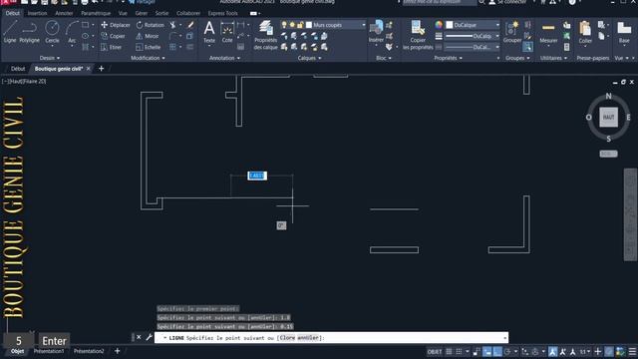
Task: Click the layer color swatch next to Murs coupés
Action: pos(309,25)
